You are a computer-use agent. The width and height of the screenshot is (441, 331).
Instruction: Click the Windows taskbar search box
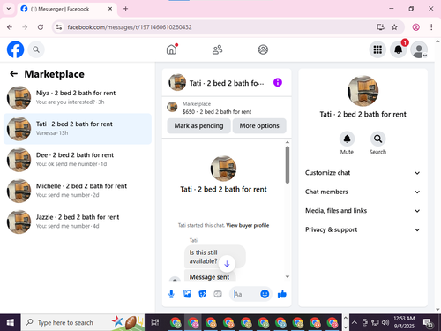point(83,323)
